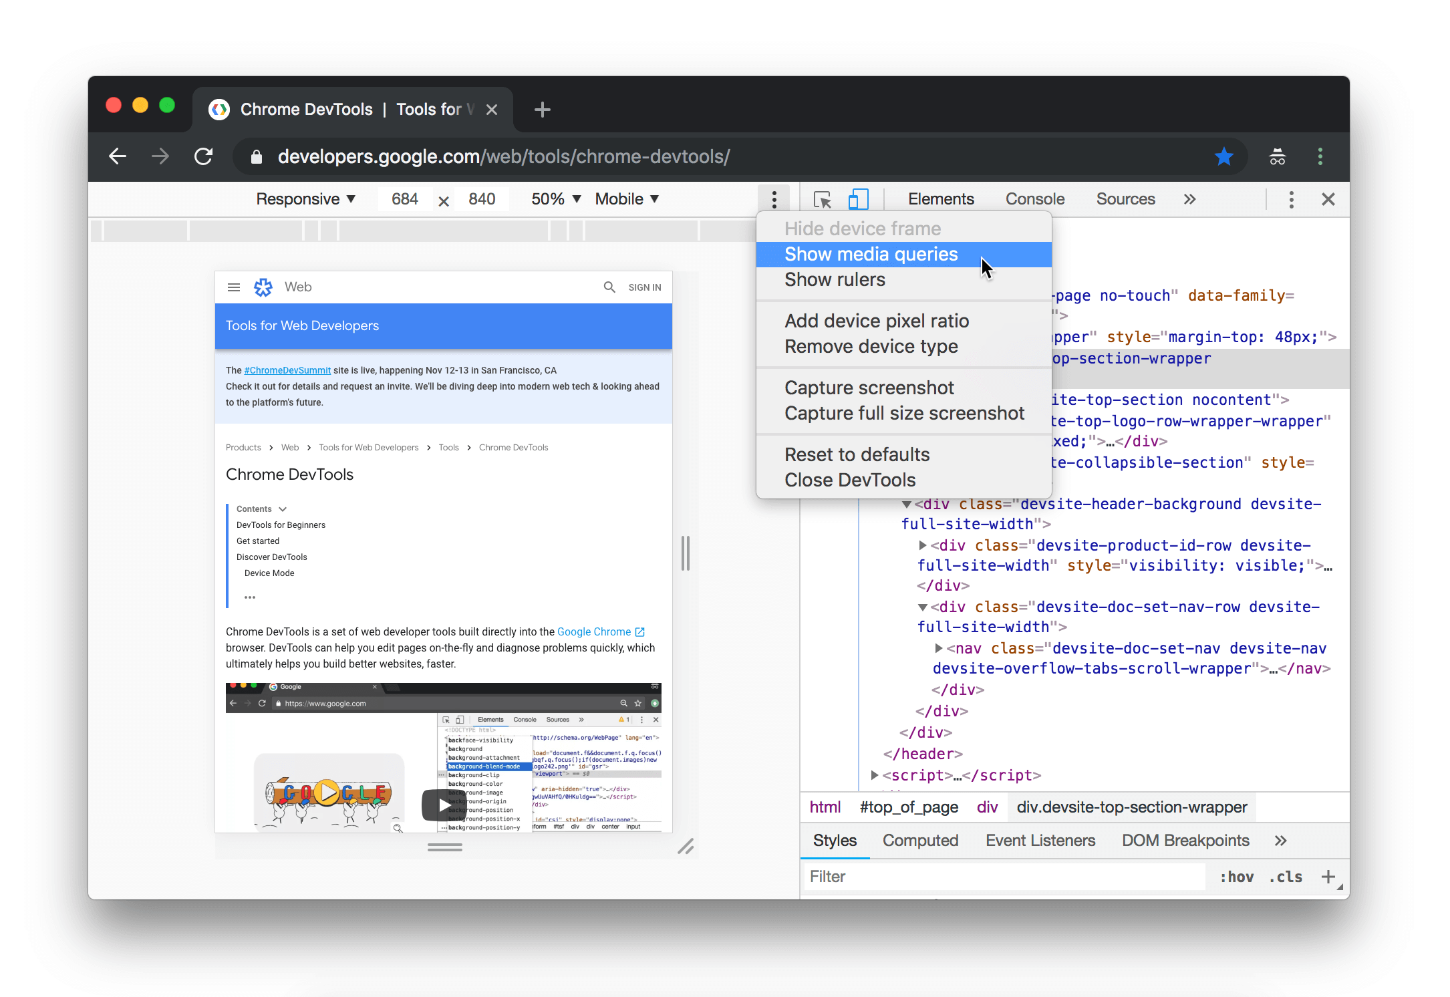Click the Web snowflake logo icon

[263, 287]
